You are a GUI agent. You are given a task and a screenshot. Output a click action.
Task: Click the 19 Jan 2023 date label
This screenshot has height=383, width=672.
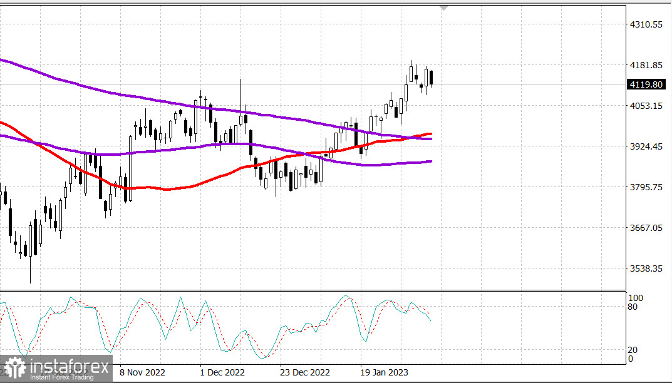[x=384, y=372]
